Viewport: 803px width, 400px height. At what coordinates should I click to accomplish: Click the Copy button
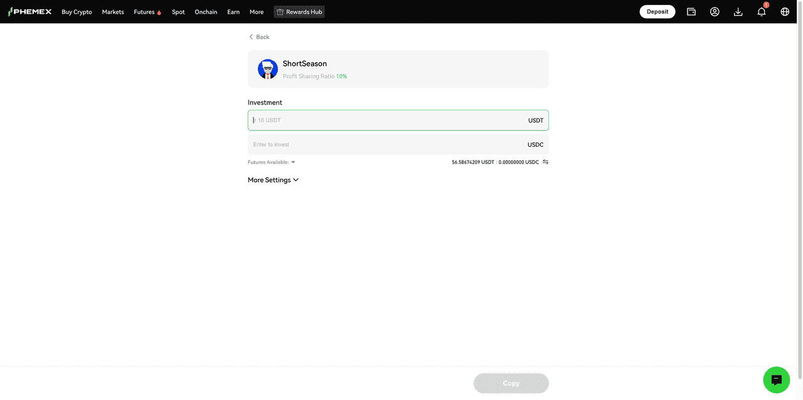pos(511,383)
